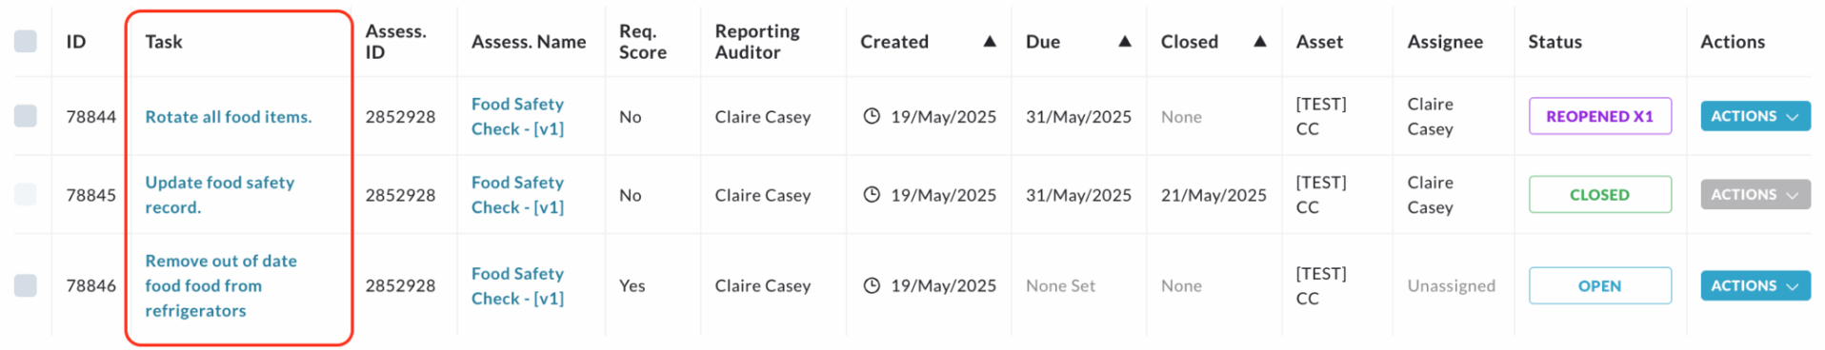Sort by Due column arrow
This screenshot has width=1825, height=350.
(1125, 41)
